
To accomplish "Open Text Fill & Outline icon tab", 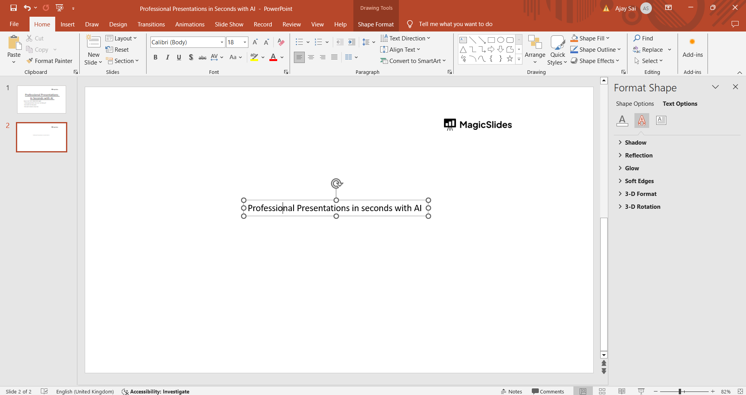I will click(622, 121).
